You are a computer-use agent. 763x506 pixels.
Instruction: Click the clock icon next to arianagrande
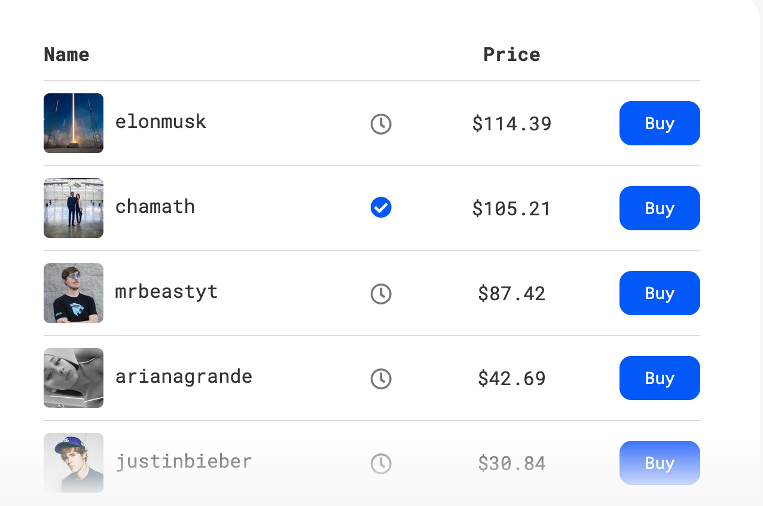tap(381, 379)
